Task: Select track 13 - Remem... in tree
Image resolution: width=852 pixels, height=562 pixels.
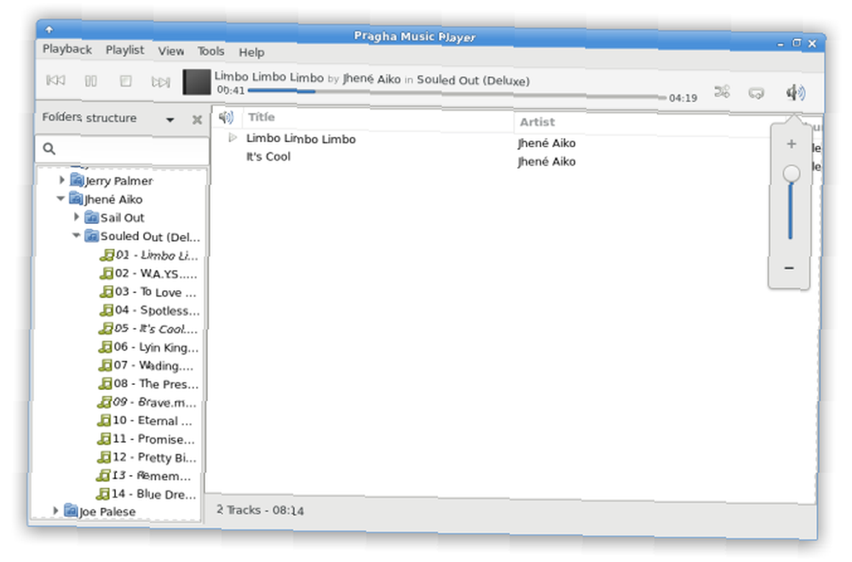Action: [x=144, y=476]
